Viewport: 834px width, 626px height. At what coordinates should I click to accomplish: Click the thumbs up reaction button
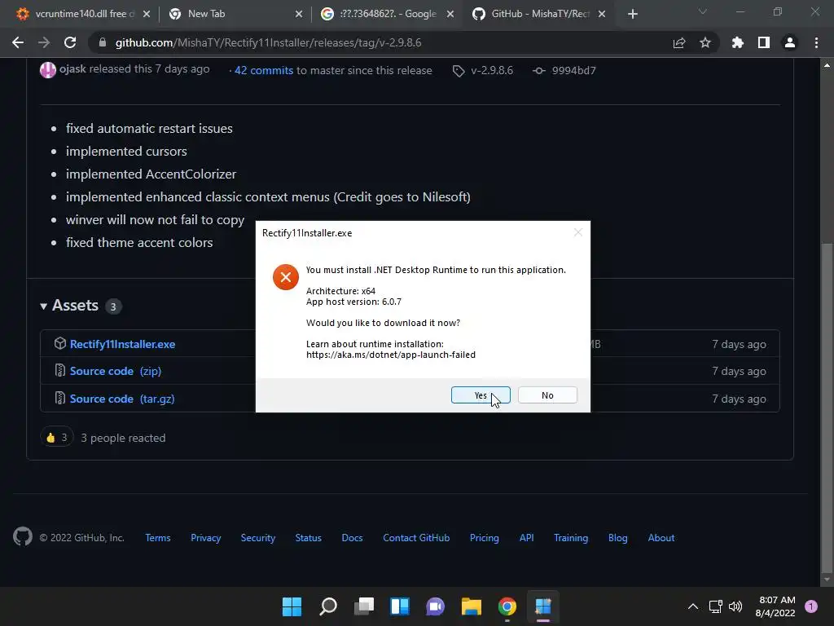pos(56,438)
